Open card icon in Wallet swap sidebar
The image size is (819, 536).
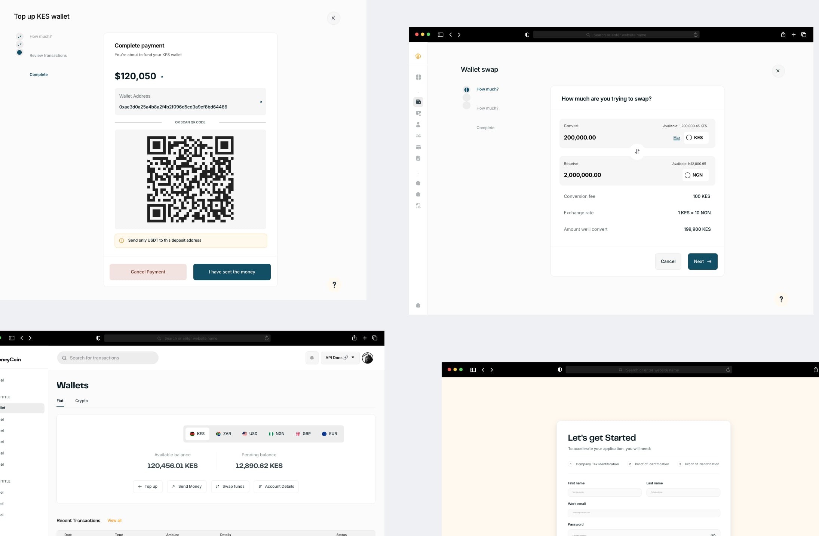tap(418, 147)
